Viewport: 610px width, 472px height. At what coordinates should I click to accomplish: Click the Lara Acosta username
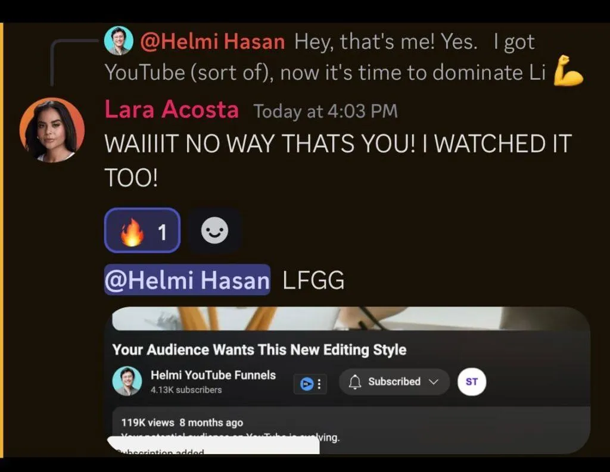(172, 110)
